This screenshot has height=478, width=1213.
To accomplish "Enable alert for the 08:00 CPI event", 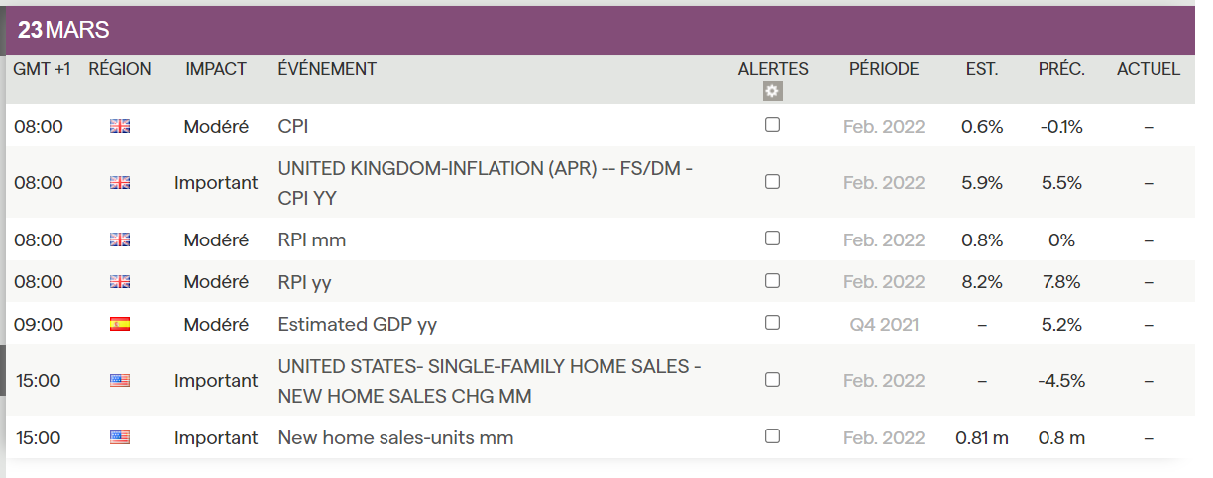I will (x=773, y=125).
